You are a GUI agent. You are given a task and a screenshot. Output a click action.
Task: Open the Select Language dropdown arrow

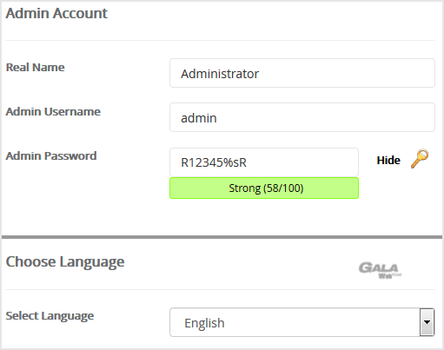pyautogui.click(x=427, y=322)
